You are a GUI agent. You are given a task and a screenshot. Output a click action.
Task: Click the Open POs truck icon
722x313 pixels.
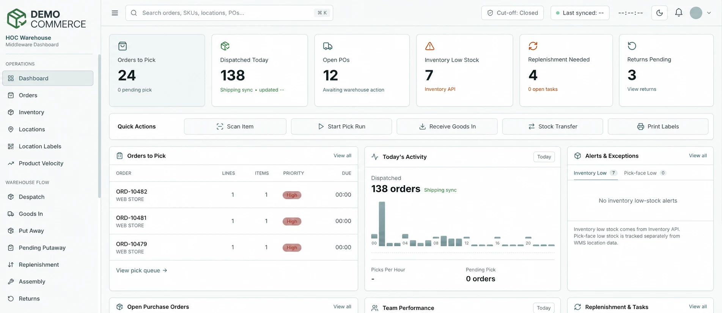[x=328, y=46]
